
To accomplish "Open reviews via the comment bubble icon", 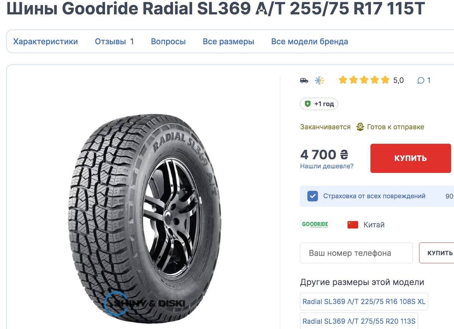I will (421, 80).
